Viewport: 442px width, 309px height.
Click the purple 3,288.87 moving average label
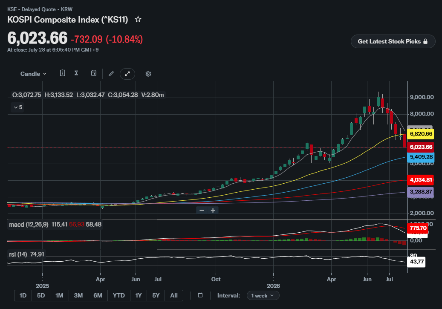pos(421,192)
